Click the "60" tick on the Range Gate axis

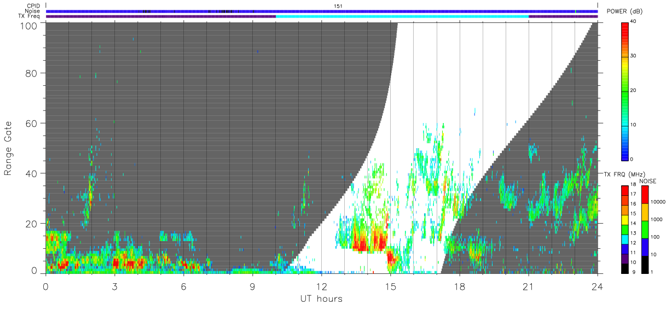[32, 123]
